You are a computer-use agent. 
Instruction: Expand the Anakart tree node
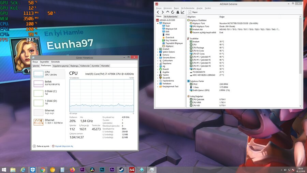[158, 49]
